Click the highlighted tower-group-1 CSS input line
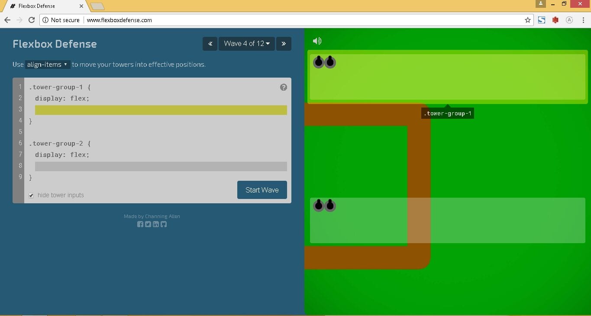This screenshot has height=316, width=591. click(161, 110)
